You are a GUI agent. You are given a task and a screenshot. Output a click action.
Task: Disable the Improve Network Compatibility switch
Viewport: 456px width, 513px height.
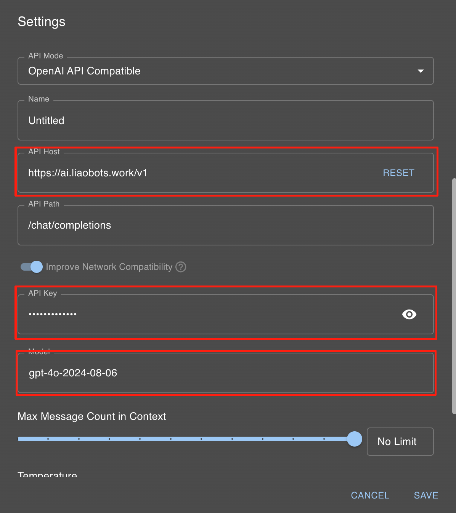pyautogui.click(x=31, y=267)
